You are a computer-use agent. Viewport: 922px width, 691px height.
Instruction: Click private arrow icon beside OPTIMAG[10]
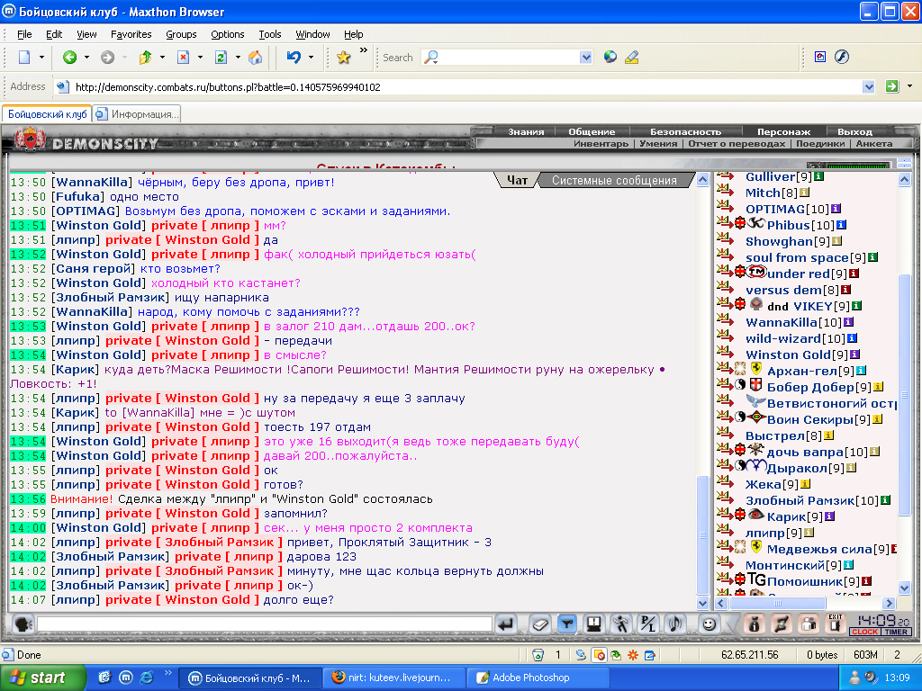[725, 208]
